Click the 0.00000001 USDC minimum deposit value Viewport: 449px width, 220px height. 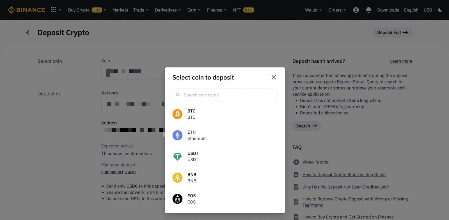(x=118, y=172)
